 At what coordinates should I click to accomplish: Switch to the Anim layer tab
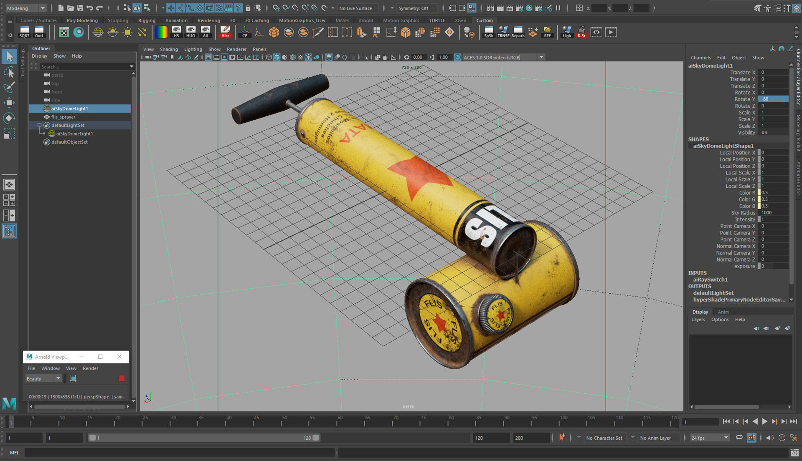[723, 312]
